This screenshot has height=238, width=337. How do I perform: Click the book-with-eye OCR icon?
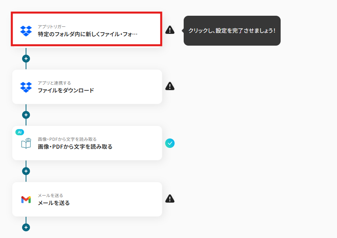click(26, 143)
